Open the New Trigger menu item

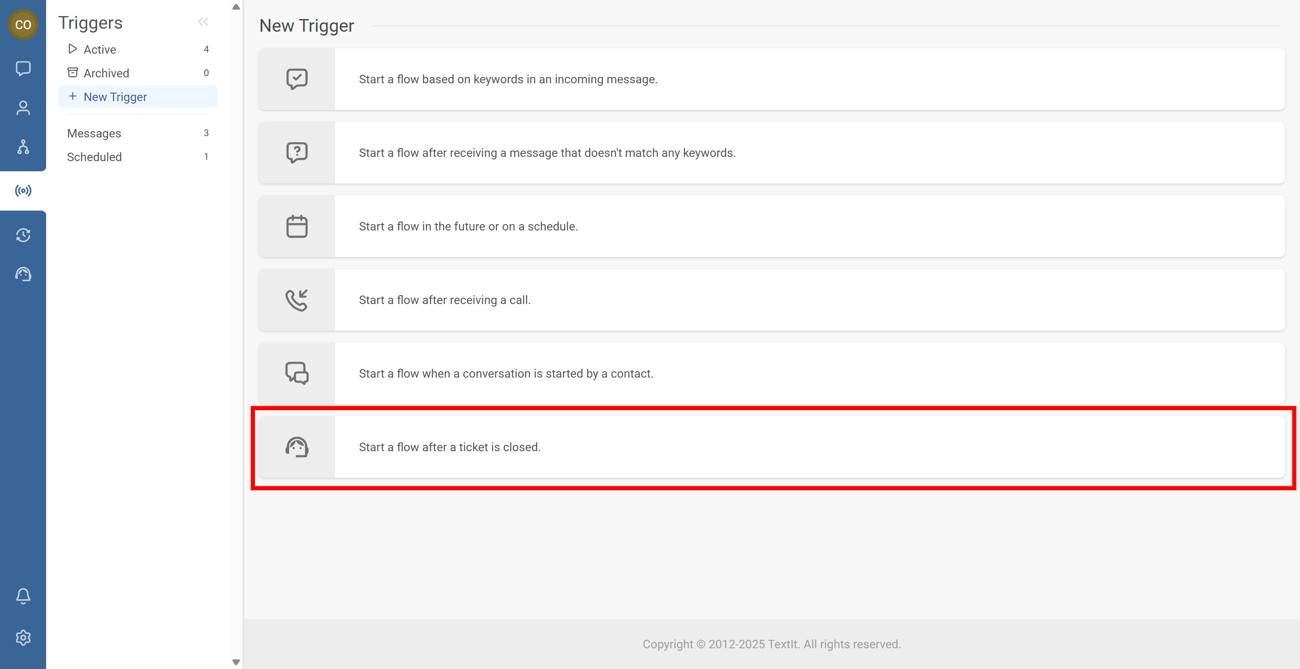115,97
